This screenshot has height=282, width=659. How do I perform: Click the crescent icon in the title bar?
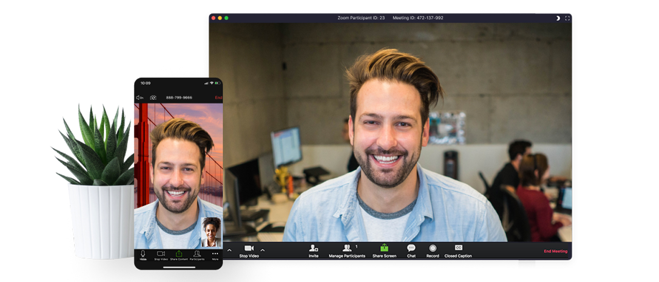pyautogui.click(x=558, y=18)
